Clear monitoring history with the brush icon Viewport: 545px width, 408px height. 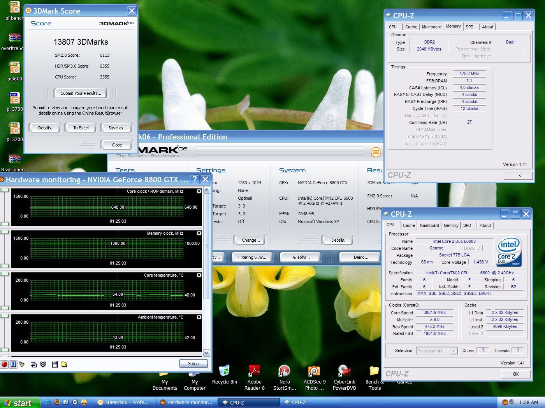22,364
